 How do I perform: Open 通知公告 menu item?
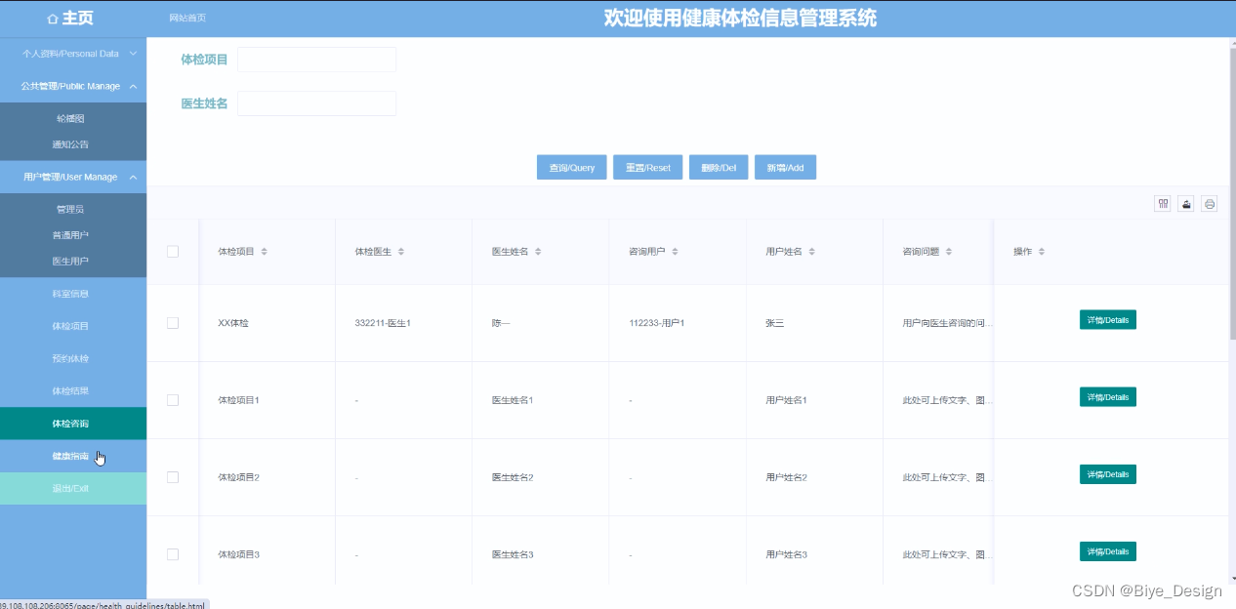click(73, 144)
